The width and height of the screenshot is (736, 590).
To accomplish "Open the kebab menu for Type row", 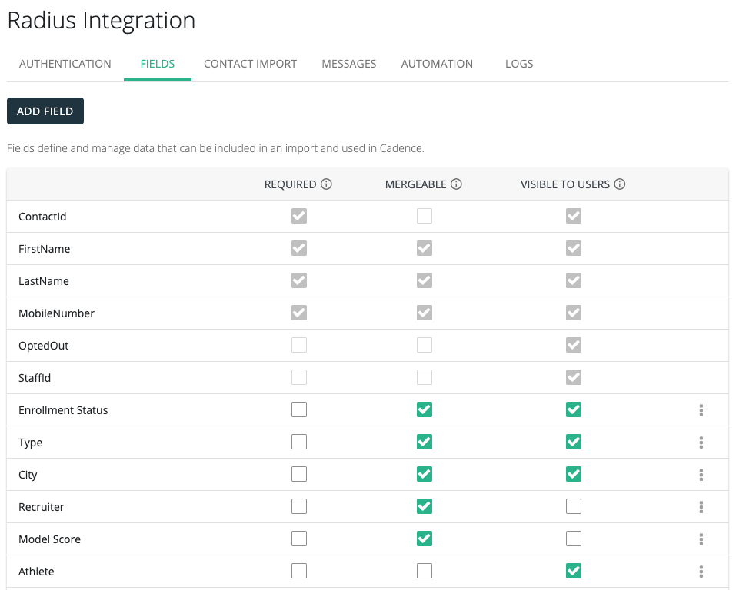I will [701, 442].
